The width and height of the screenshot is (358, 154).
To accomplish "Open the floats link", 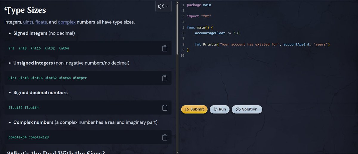I will [x=41, y=22].
